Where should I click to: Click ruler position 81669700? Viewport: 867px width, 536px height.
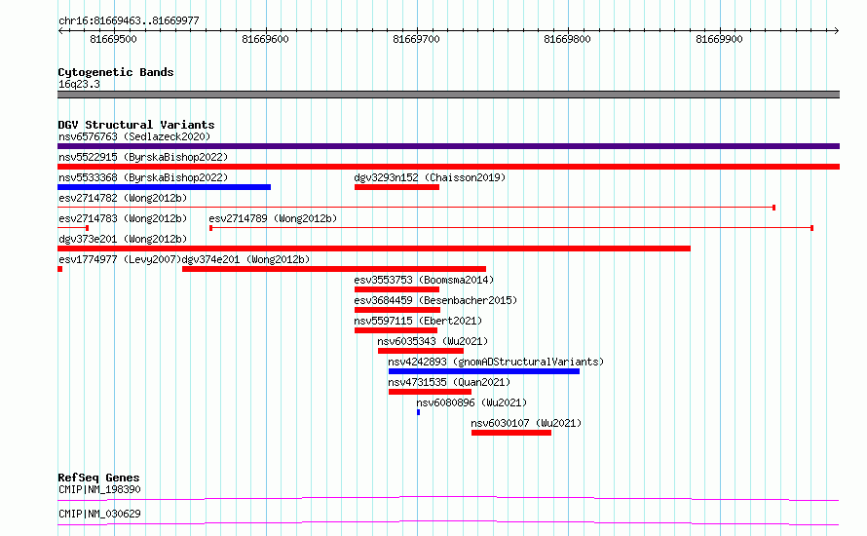tap(416, 39)
